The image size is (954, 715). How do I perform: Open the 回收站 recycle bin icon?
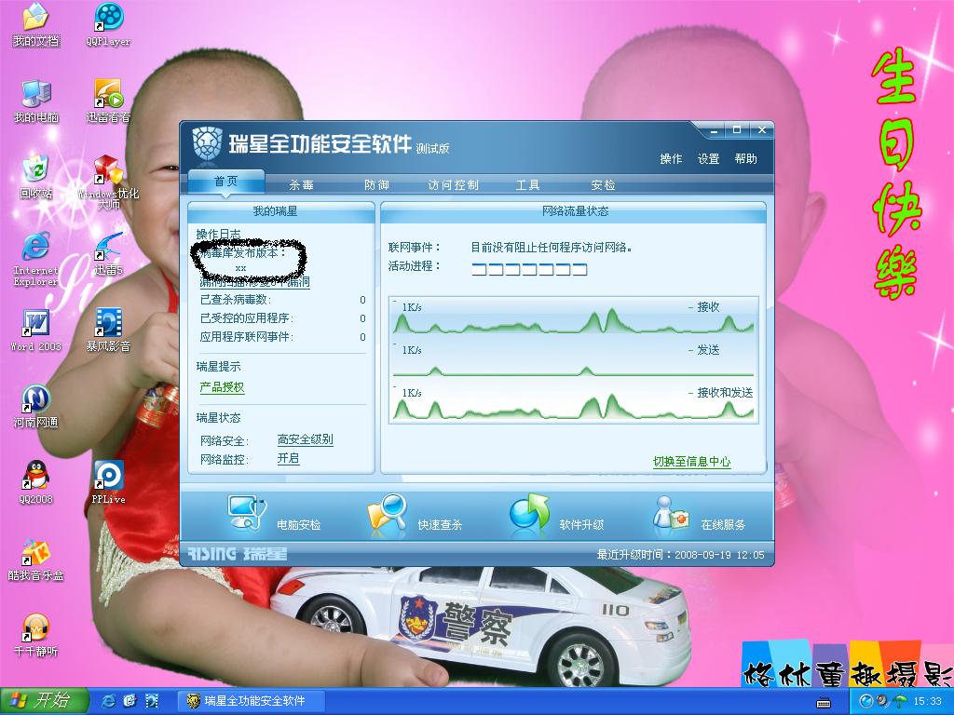pyautogui.click(x=36, y=177)
